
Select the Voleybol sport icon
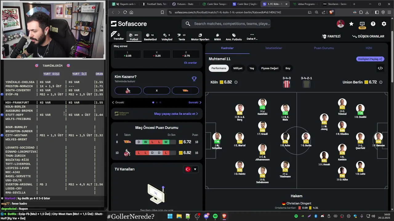tap(167, 37)
